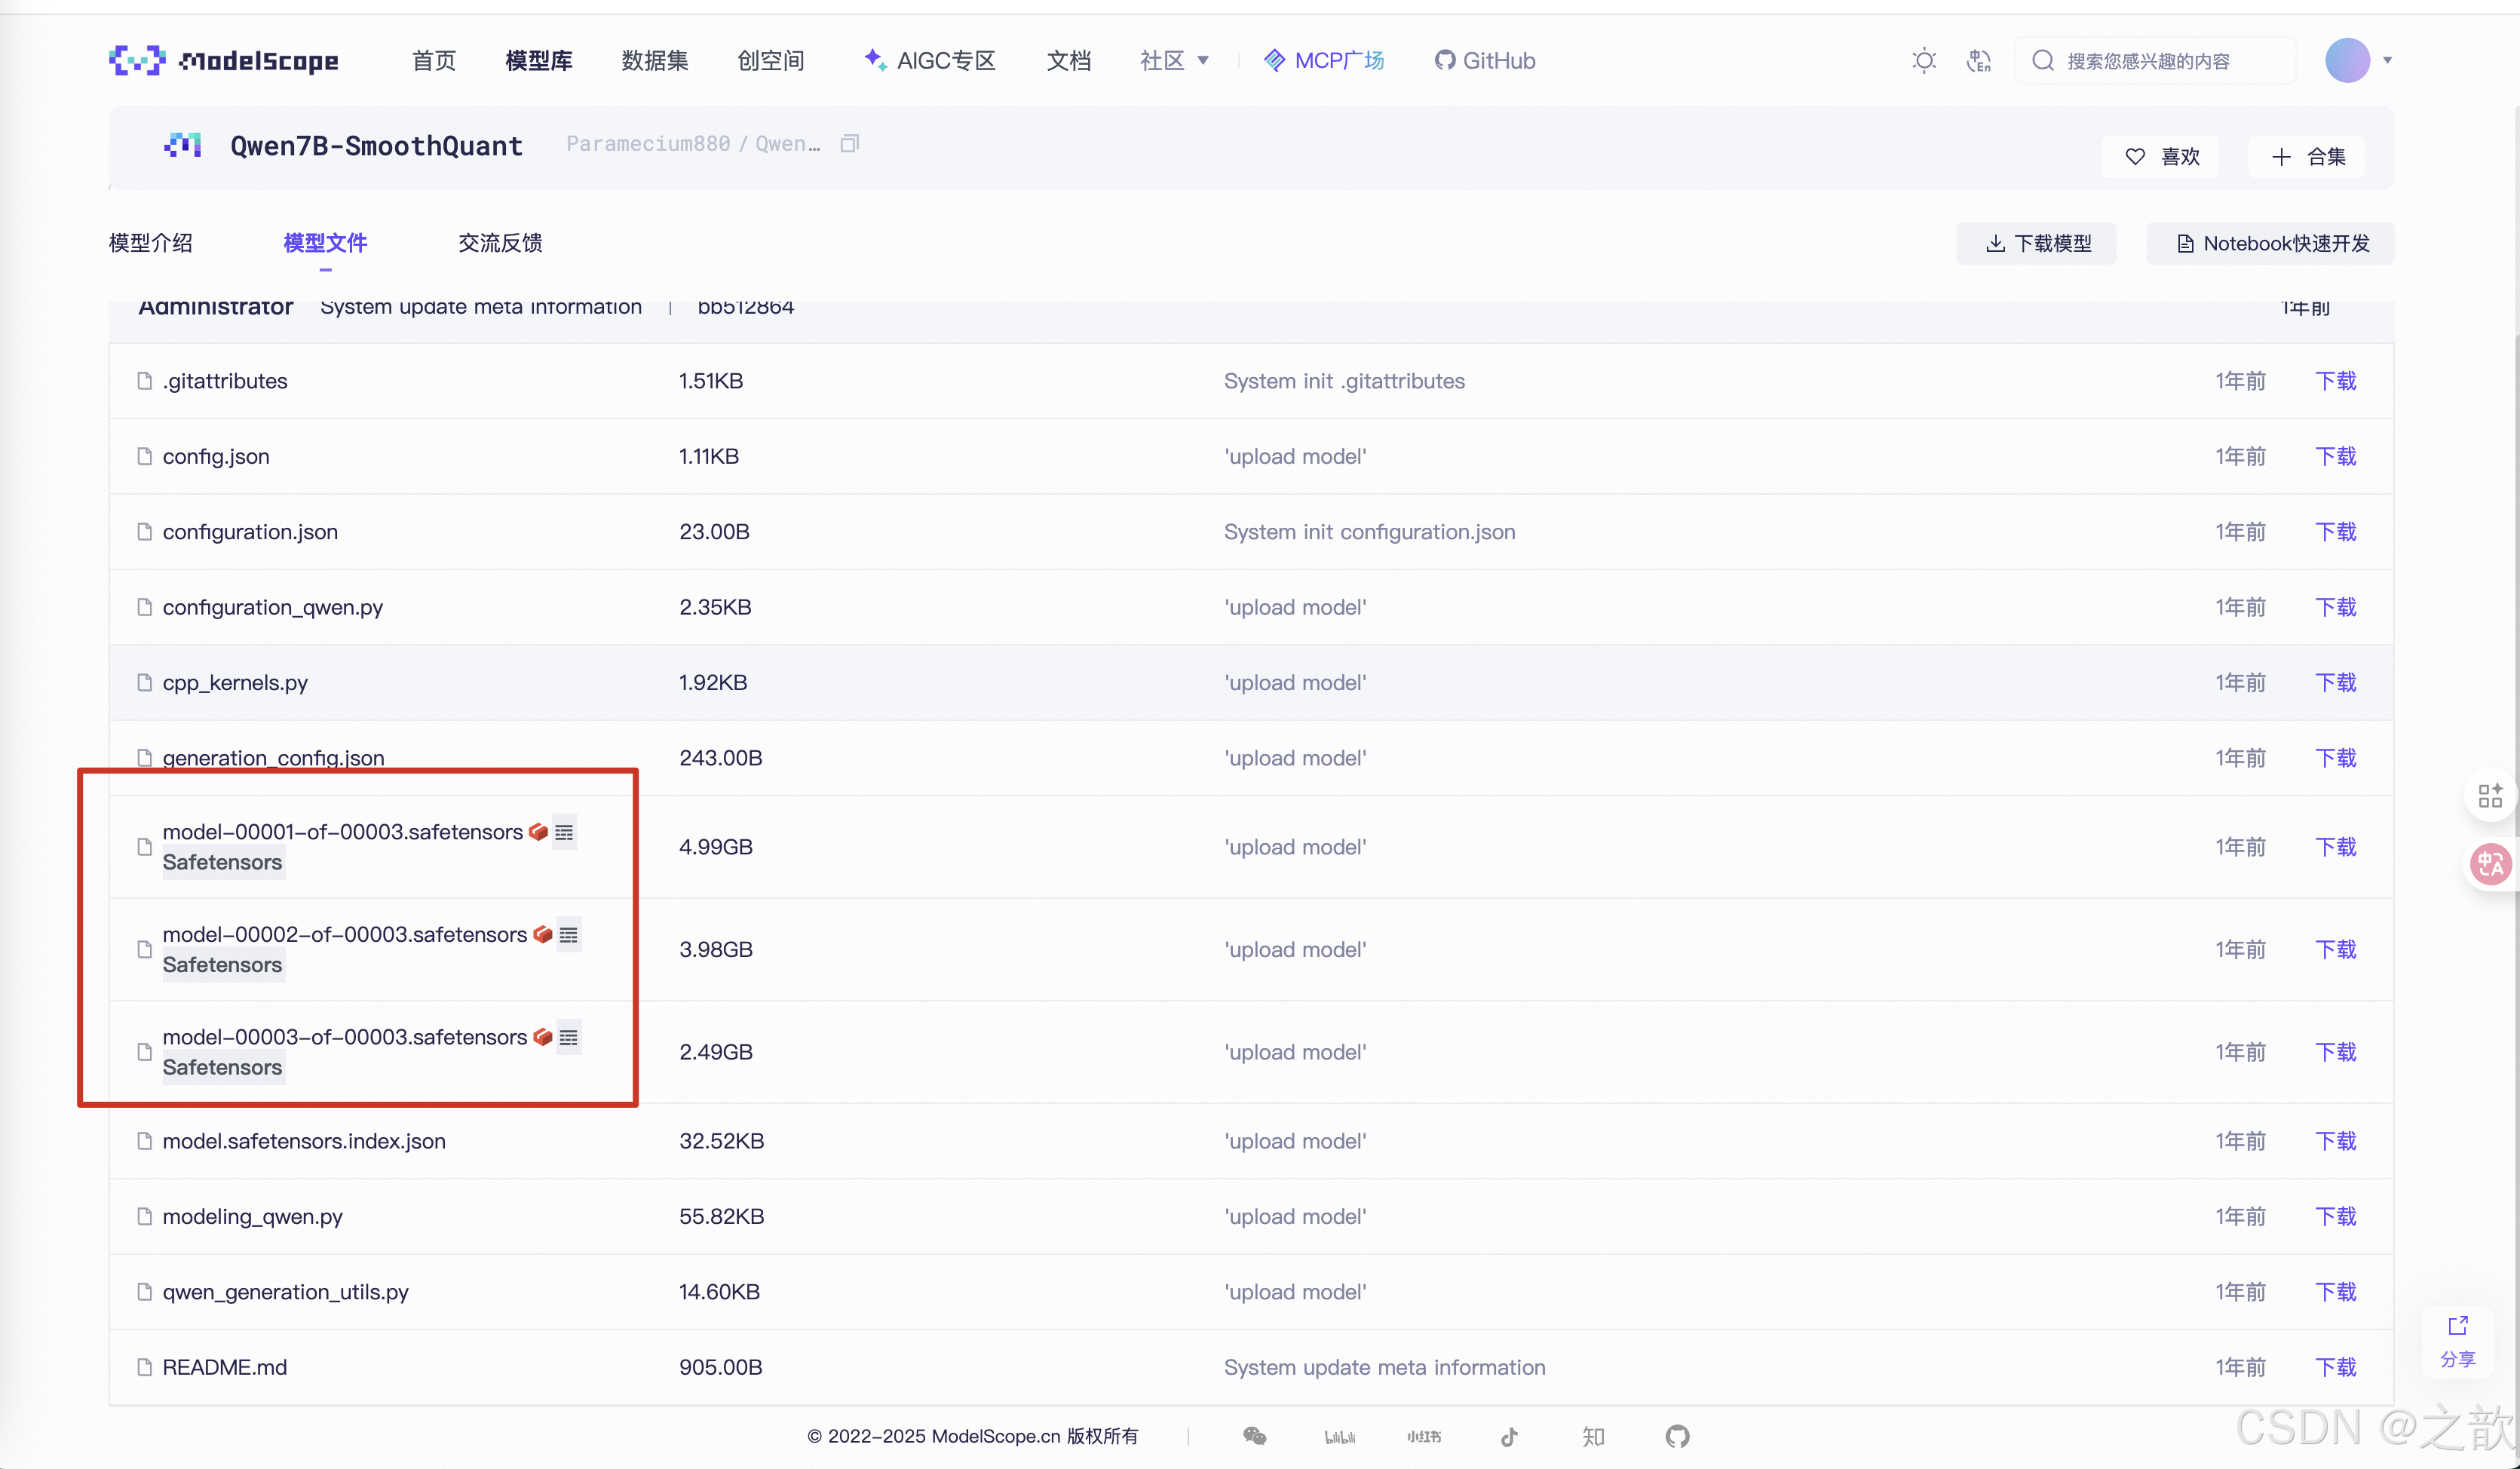Download modeling_qwen.py via 下载
The width and height of the screenshot is (2520, 1469).
[x=2336, y=1216]
